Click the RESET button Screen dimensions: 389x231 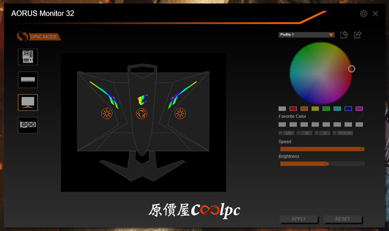click(343, 219)
